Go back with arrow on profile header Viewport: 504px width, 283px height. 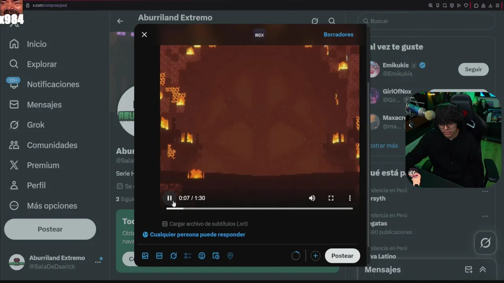tap(120, 21)
